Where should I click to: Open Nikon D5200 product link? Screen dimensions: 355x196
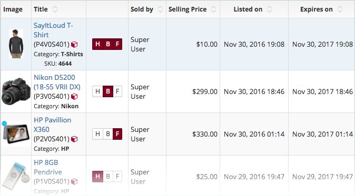point(57,82)
